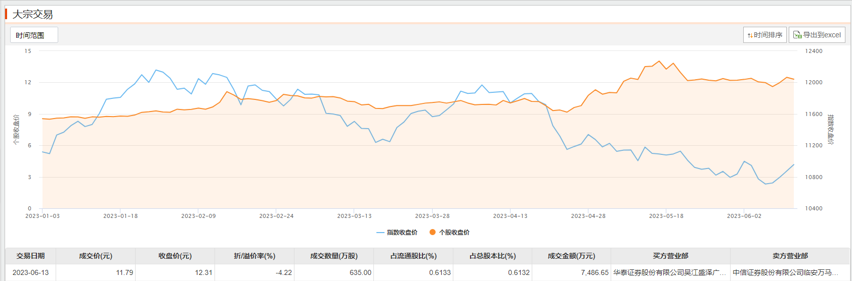
Task: Click the 0.6132 total share ratio cell
Action: [493, 272]
